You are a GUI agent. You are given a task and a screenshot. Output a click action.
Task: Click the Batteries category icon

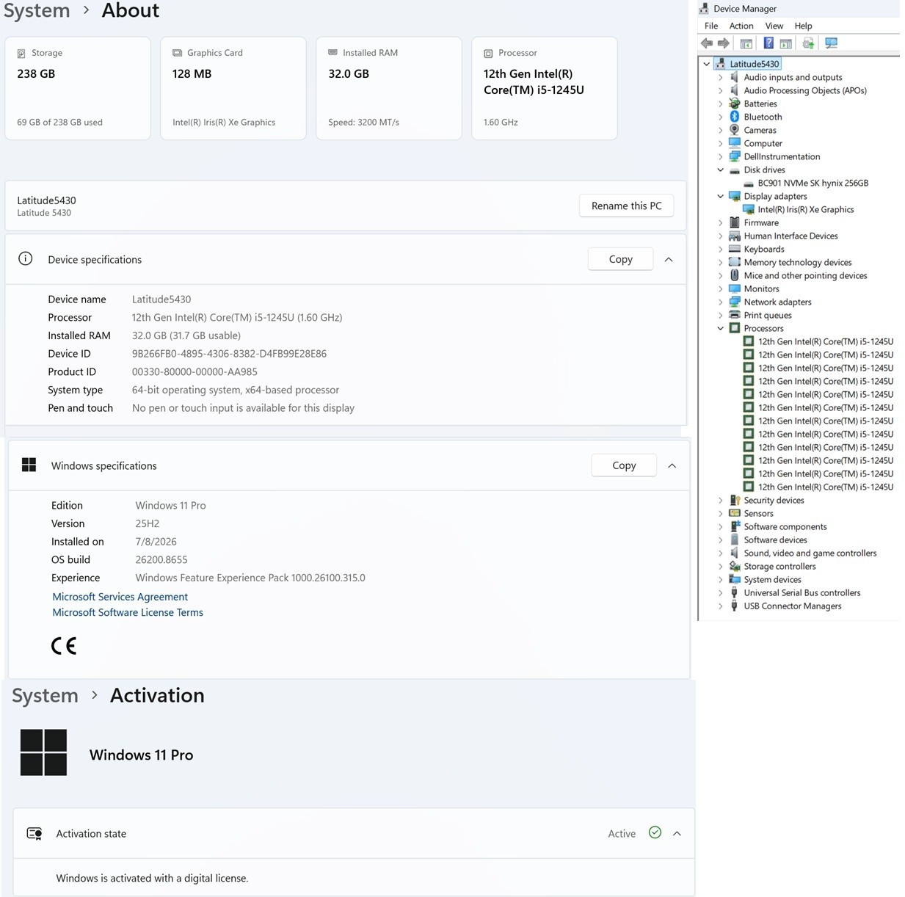click(x=734, y=103)
